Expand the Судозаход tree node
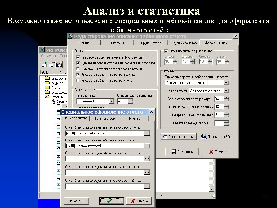The width and height of the screenshot is (277, 208). 42,92
